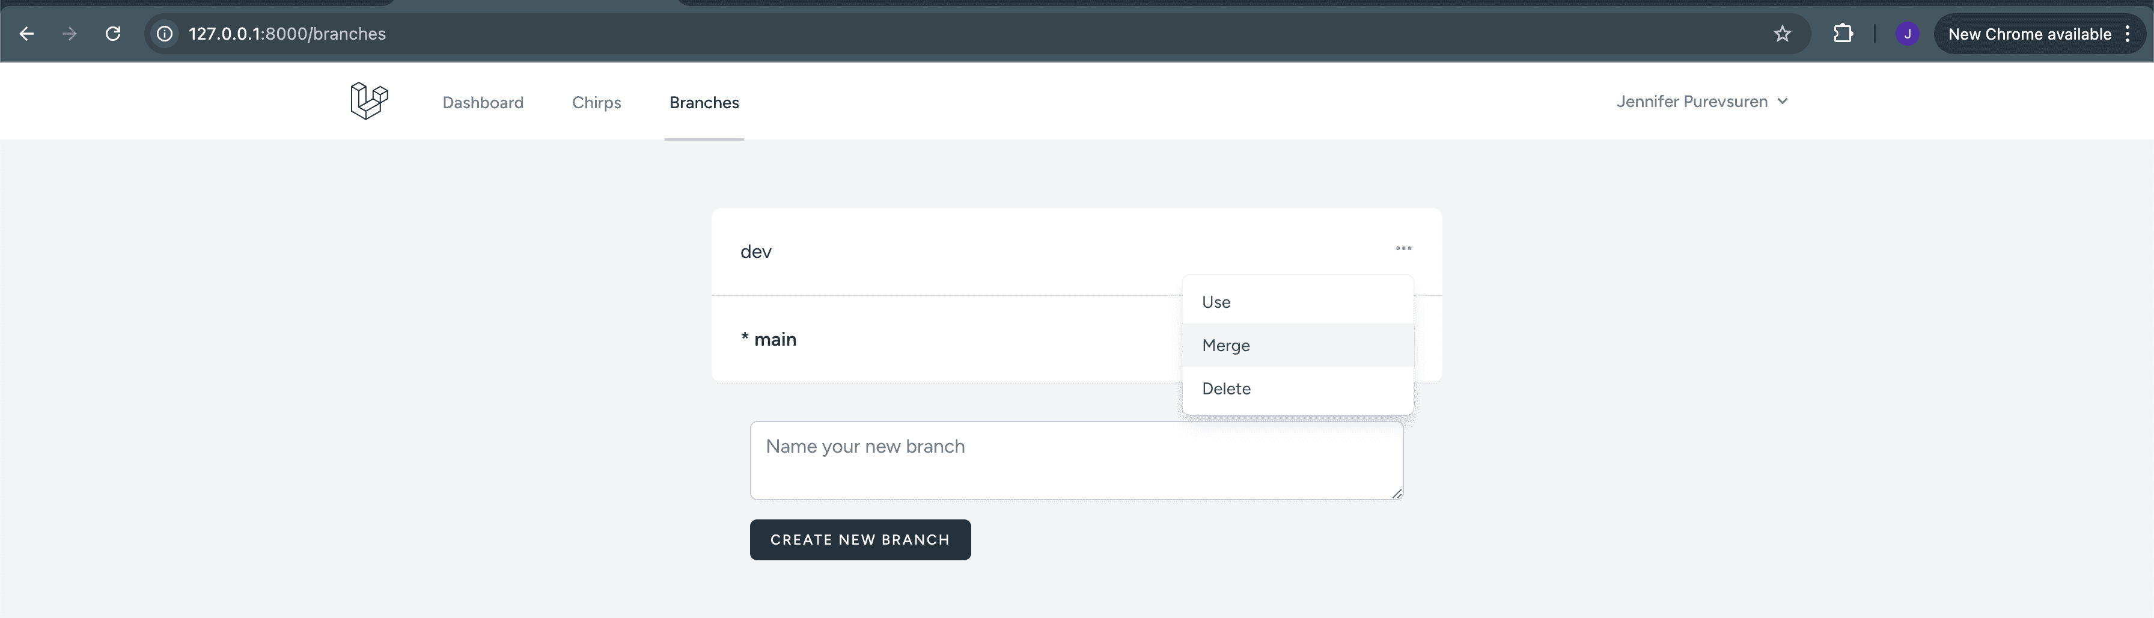Open the Chrome three-dot menu

click(x=2127, y=34)
